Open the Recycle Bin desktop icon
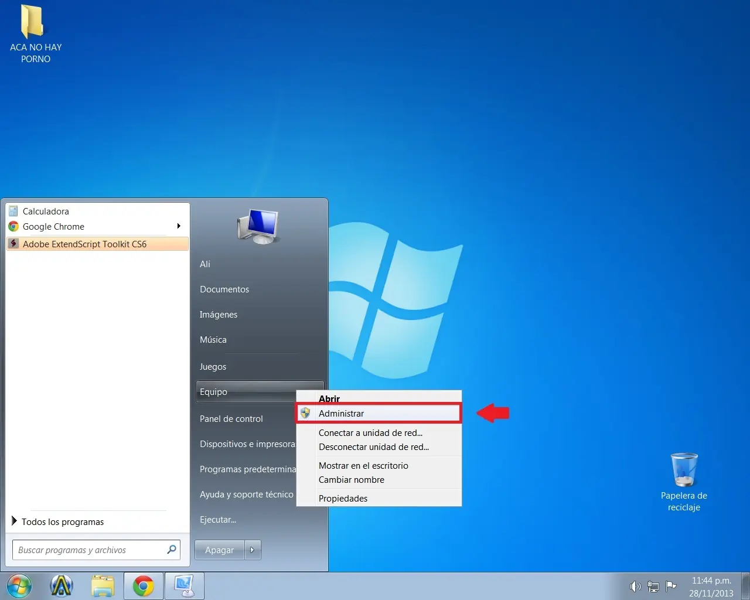Image resolution: width=750 pixels, height=600 pixels. (x=684, y=471)
